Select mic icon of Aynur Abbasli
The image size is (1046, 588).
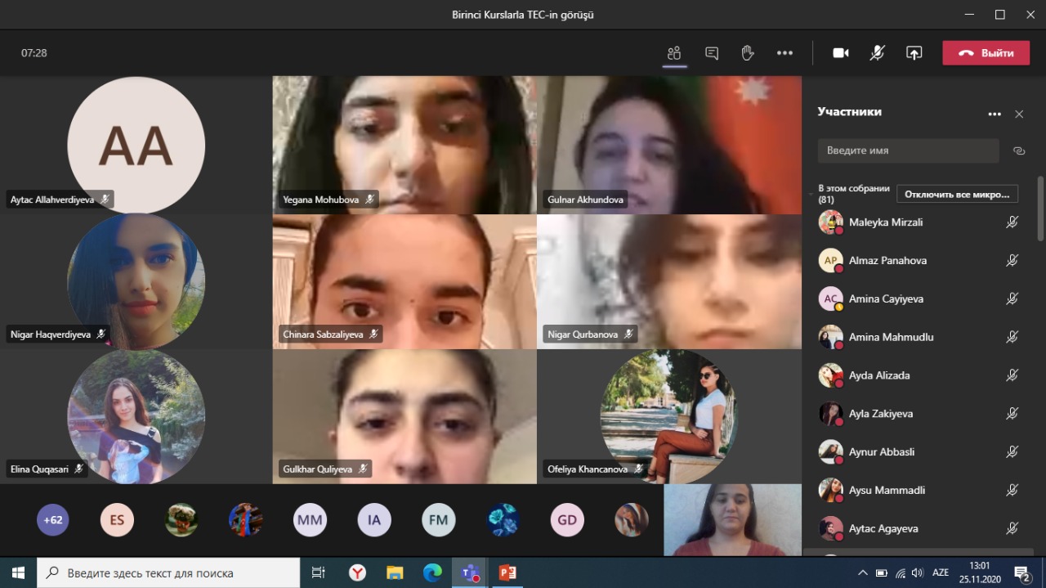point(1012,452)
